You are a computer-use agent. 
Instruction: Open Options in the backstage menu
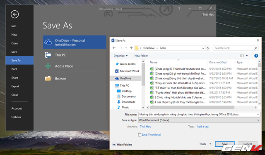click(16, 117)
